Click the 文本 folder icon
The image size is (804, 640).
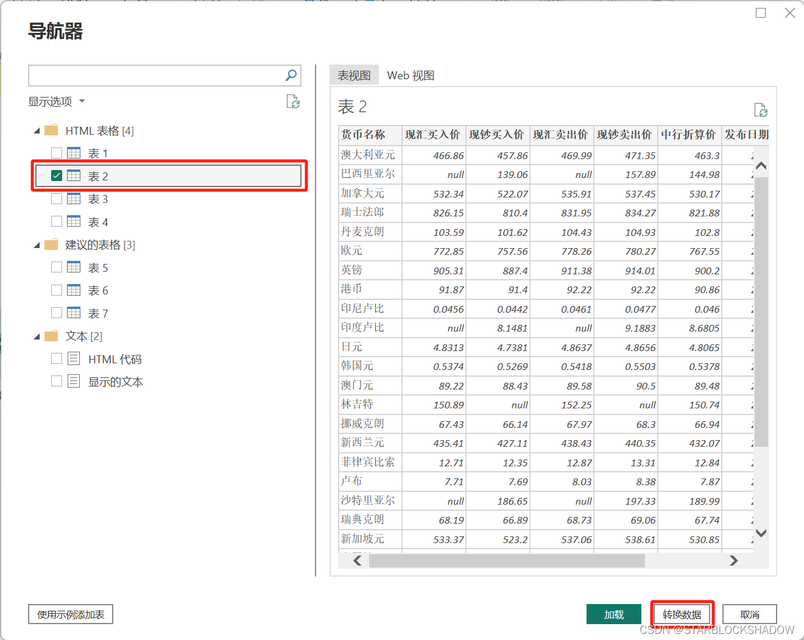coord(51,336)
